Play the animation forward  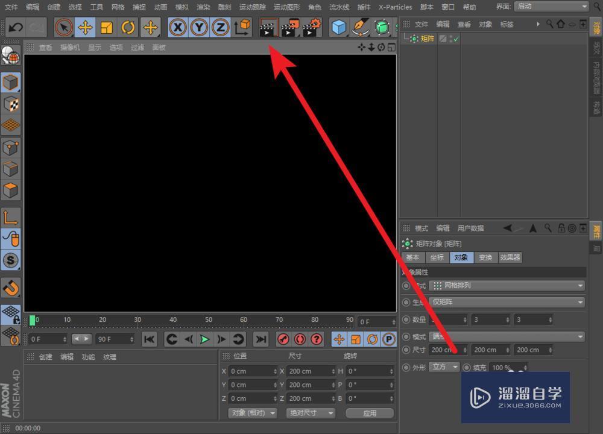click(204, 339)
